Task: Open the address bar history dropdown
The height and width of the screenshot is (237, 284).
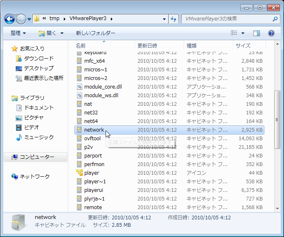Action: (164, 19)
